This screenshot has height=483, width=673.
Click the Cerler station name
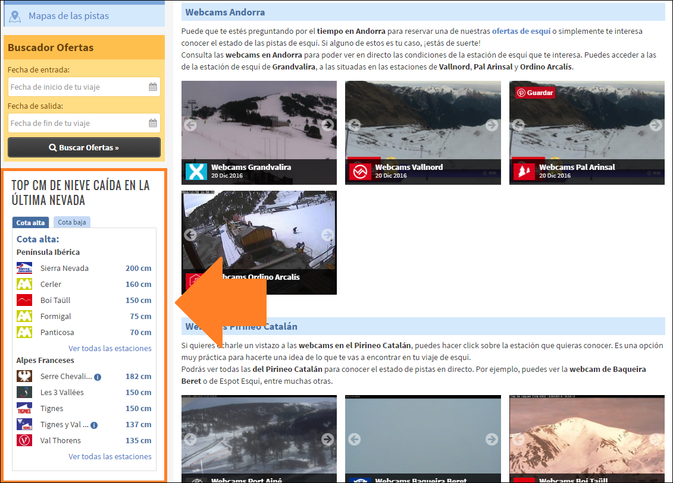[x=51, y=284]
